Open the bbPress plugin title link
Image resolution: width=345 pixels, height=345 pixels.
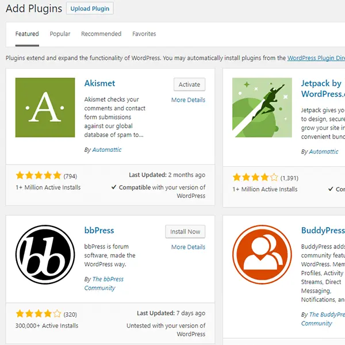pyautogui.click(x=99, y=231)
